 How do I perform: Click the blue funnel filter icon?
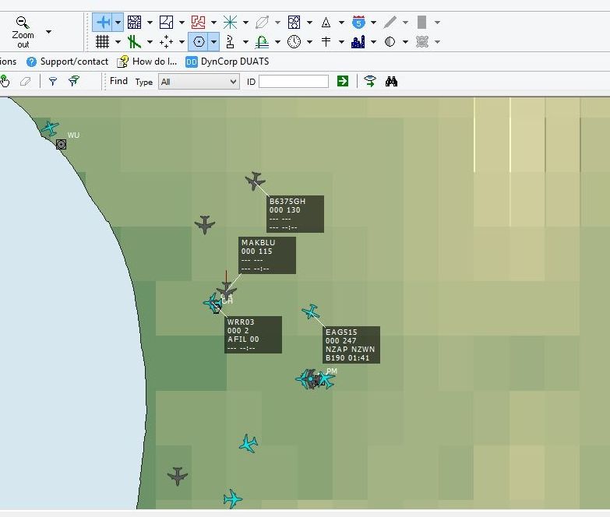(x=52, y=81)
